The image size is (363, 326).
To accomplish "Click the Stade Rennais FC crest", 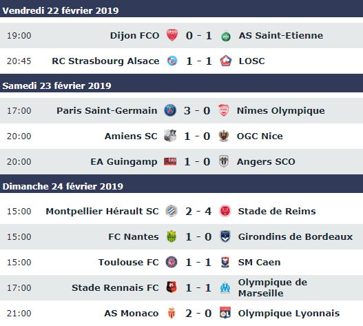I will point(172,287).
